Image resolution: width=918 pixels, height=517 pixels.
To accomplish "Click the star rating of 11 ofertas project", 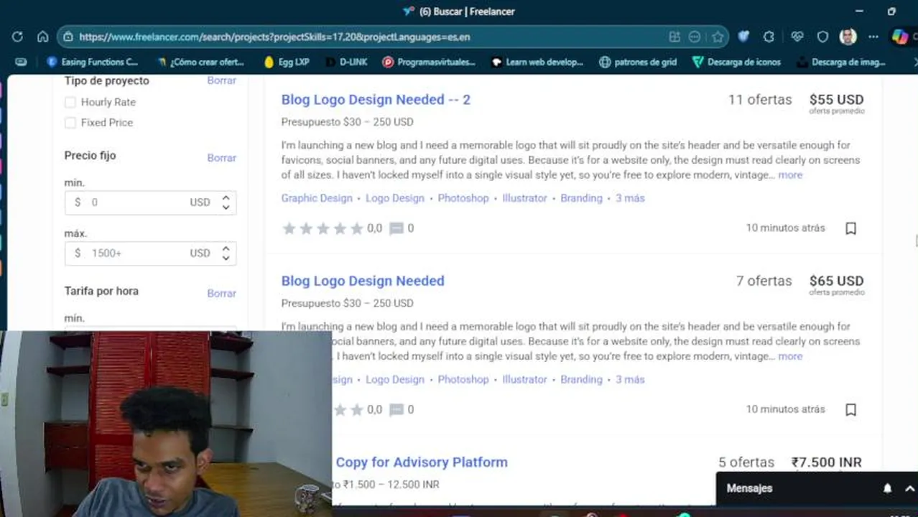I will point(323,228).
